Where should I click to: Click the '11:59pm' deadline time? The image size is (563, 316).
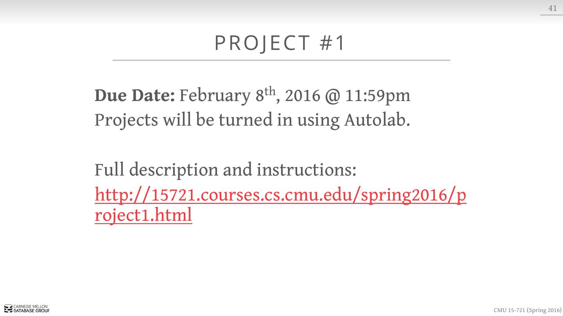(378, 96)
